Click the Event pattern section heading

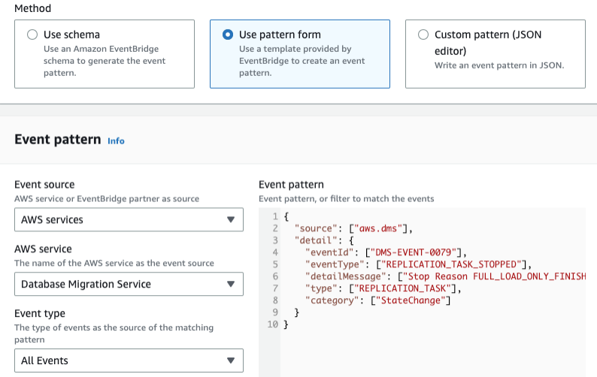57,140
